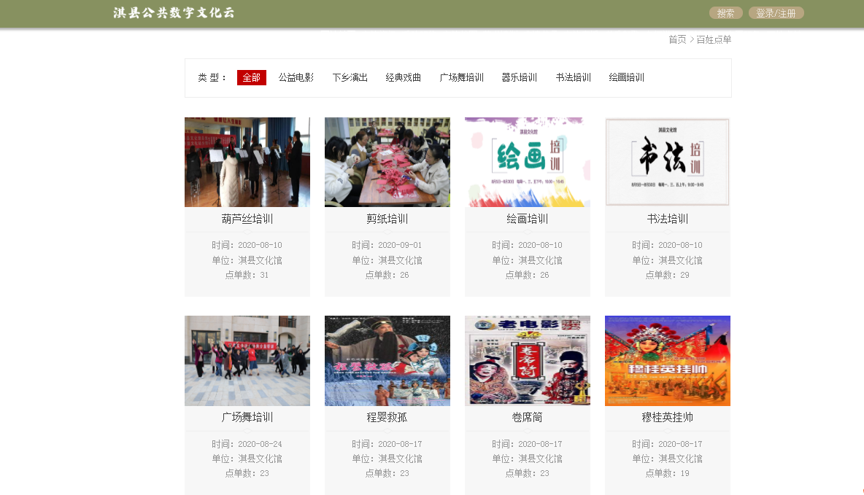The height and width of the screenshot is (495, 864).
Task: Click the 绘画培训 card title
Action: tap(528, 219)
